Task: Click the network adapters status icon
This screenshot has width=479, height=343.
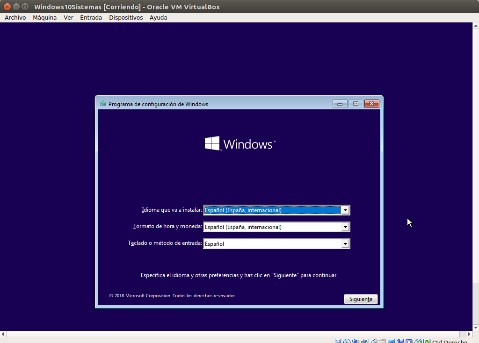Action: pyautogui.click(x=365, y=341)
